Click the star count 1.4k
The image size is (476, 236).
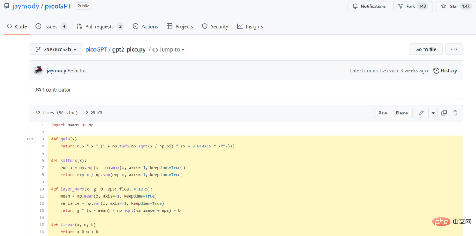[x=465, y=6]
